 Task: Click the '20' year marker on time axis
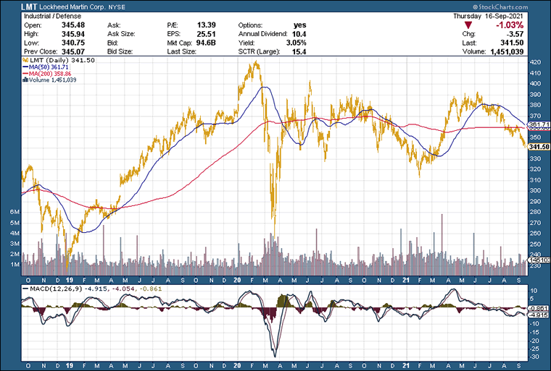point(237,280)
